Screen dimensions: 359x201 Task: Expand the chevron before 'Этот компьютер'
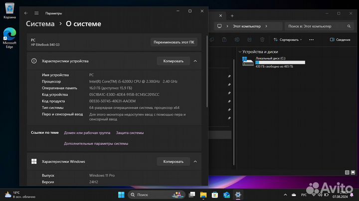(227, 26)
